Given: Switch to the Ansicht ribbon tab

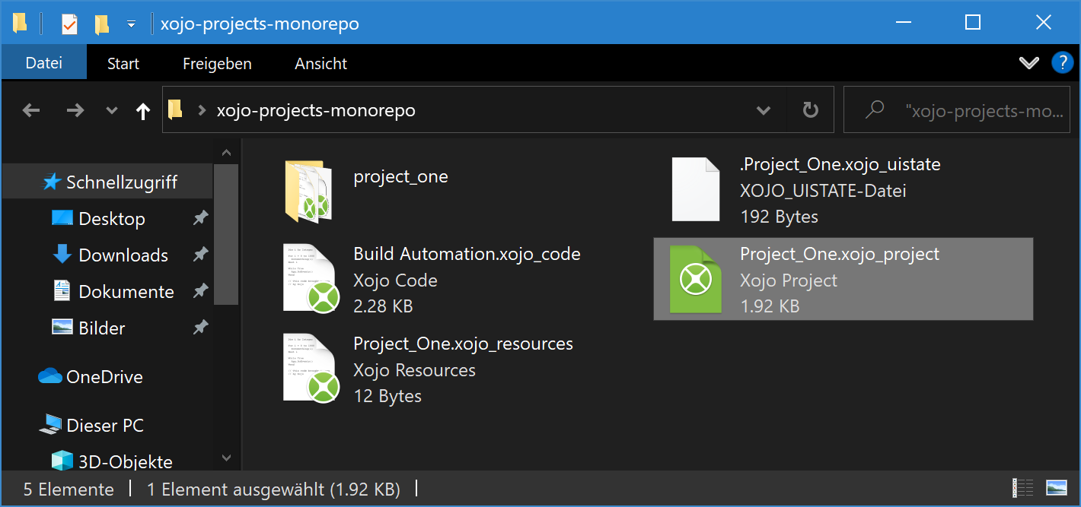Looking at the screenshot, I should (320, 63).
